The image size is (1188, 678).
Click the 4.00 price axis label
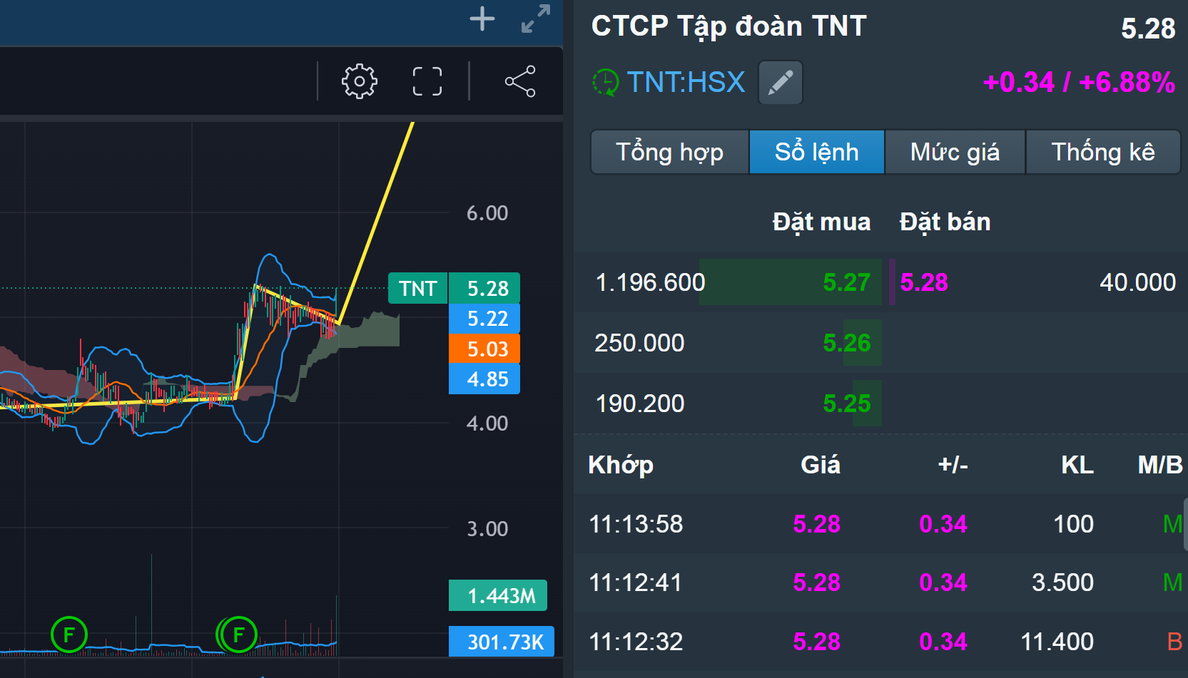(x=487, y=423)
